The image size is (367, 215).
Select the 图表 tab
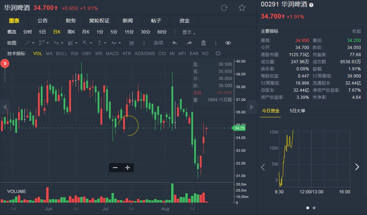pyautogui.click(x=14, y=21)
